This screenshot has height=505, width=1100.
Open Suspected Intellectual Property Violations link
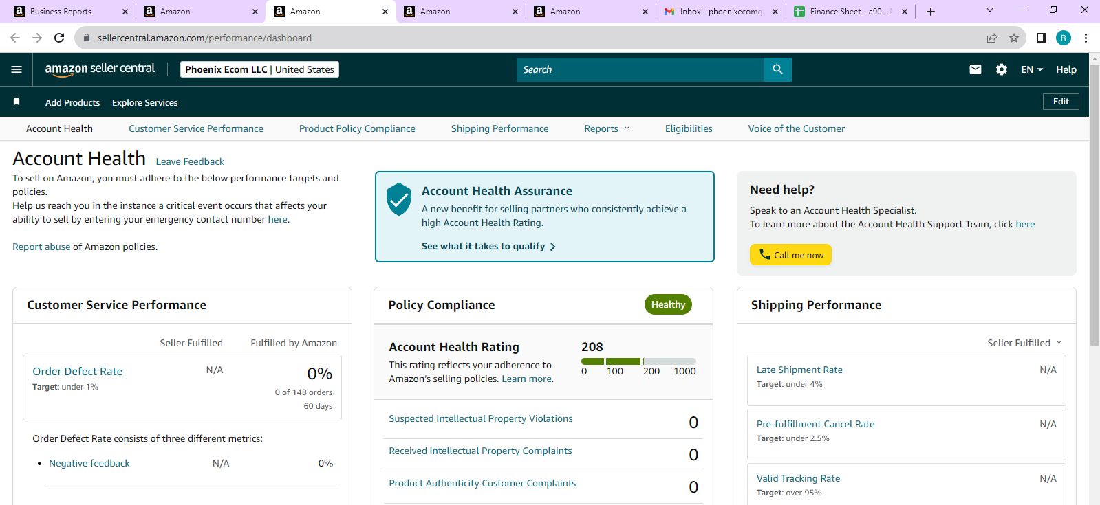pos(481,418)
